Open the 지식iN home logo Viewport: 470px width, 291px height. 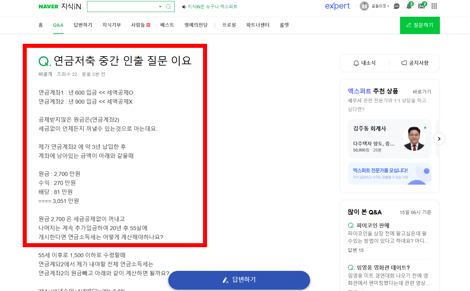point(71,6)
